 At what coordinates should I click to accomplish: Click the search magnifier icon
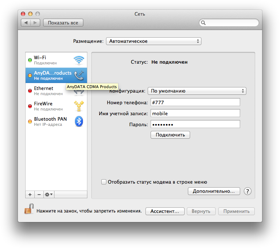click(203, 23)
